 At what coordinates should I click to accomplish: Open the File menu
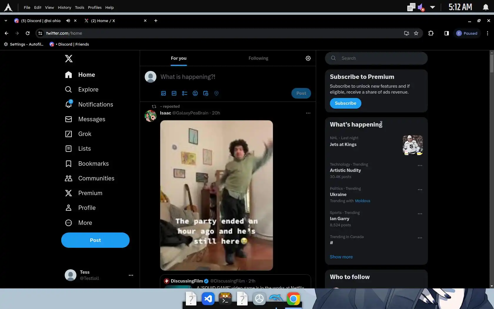point(27,7)
